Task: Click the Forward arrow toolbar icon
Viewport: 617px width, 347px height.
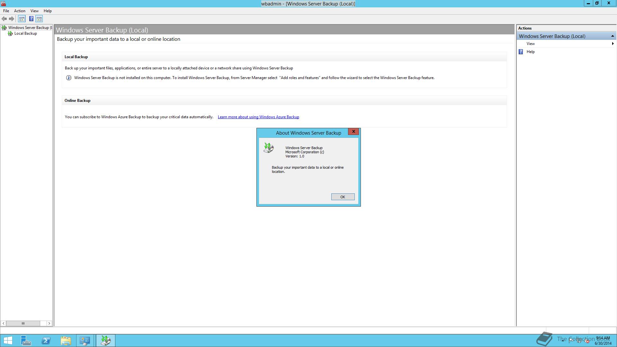Action: pos(12,19)
